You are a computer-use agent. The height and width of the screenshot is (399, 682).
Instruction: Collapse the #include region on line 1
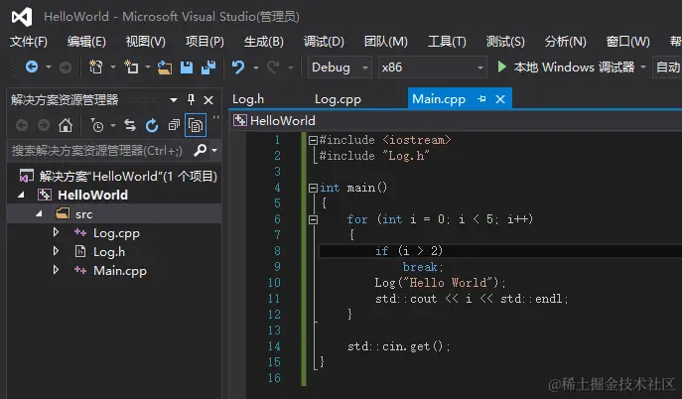coord(313,140)
